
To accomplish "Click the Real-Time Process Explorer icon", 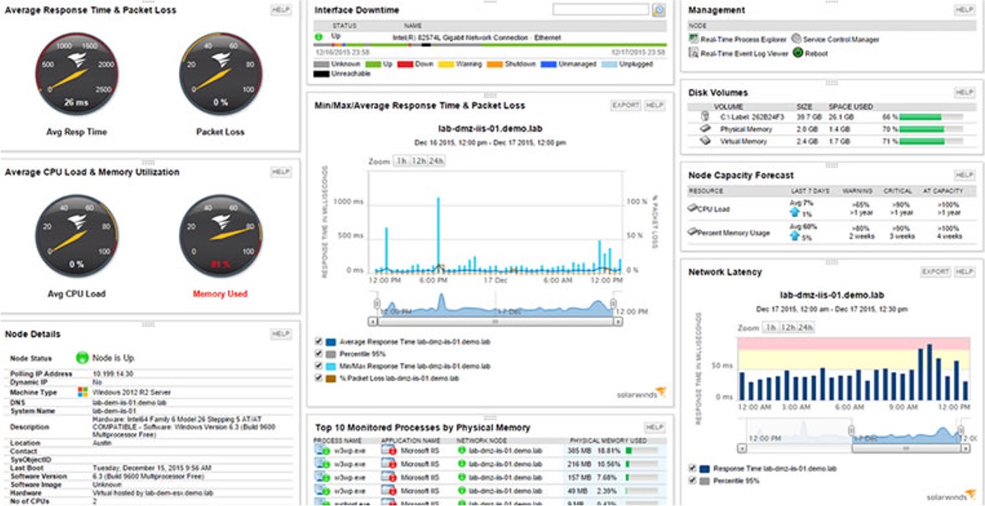I will [x=694, y=39].
